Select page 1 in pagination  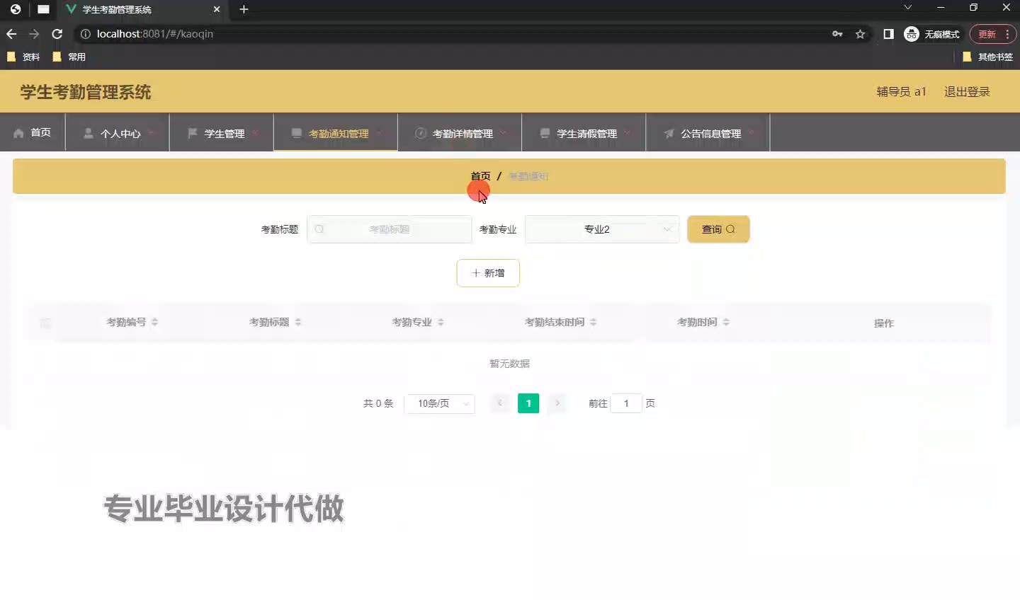click(x=528, y=403)
